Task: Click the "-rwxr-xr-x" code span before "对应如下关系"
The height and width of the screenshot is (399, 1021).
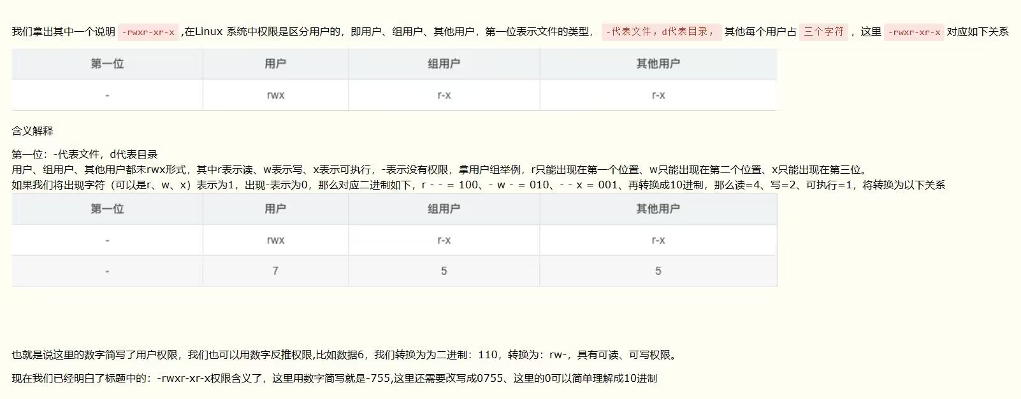Action: (914, 32)
